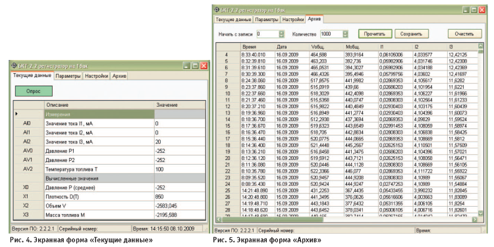This screenshot has height=247, width=494.
Task: Click the Дата column header
Action: pos(292,47)
